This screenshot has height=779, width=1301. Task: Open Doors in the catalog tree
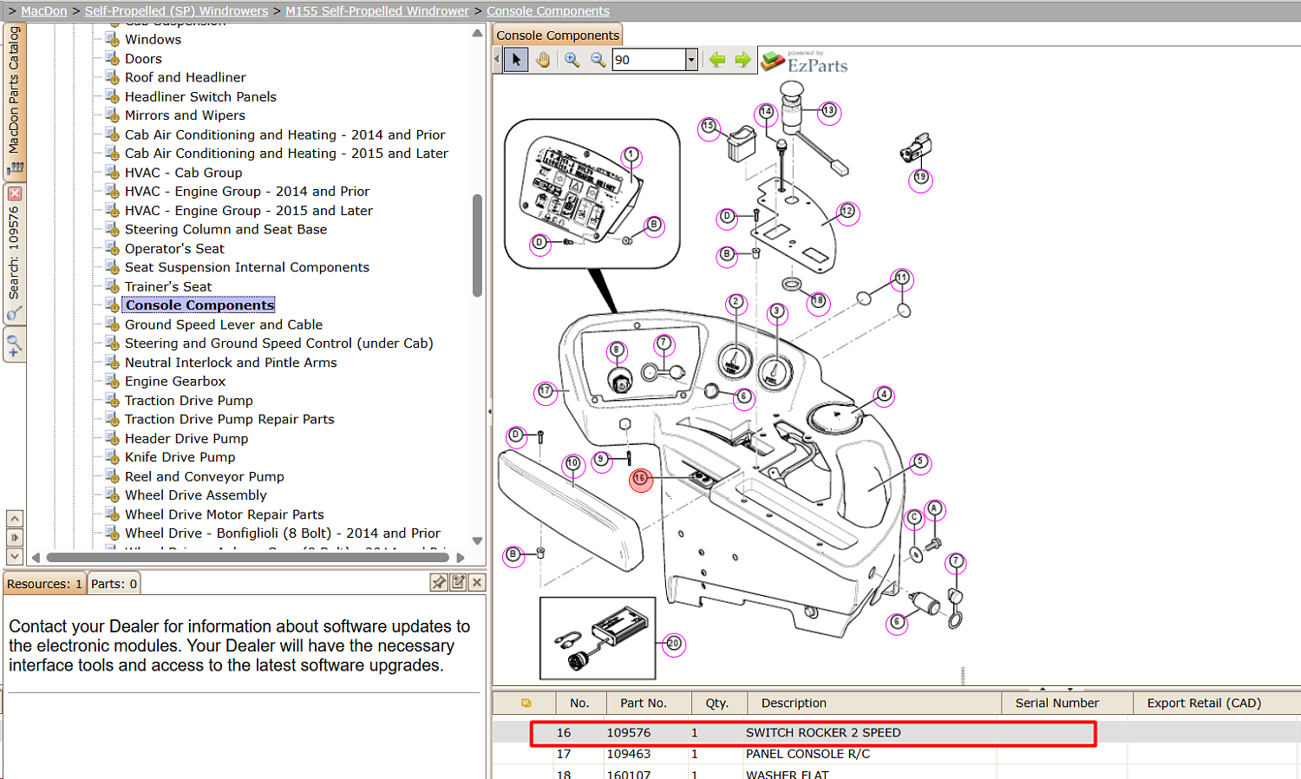tap(143, 59)
